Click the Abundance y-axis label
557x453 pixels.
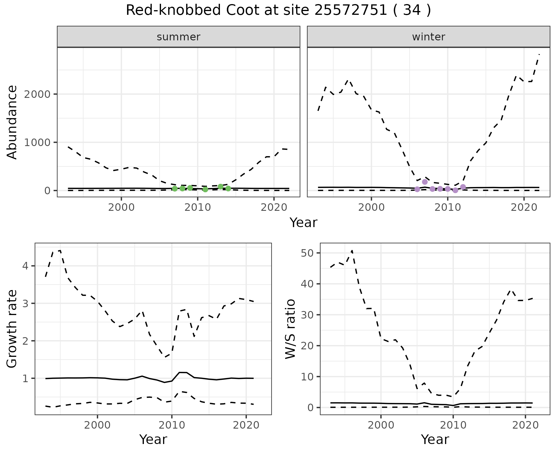tap(12, 122)
